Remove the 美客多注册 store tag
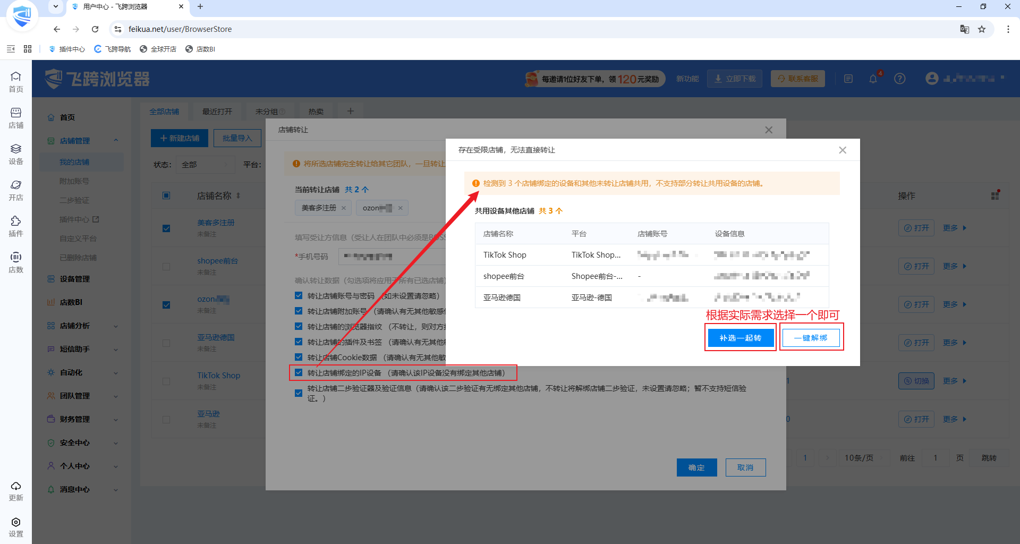This screenshot has height=544, width=1020. coord(344,208)
